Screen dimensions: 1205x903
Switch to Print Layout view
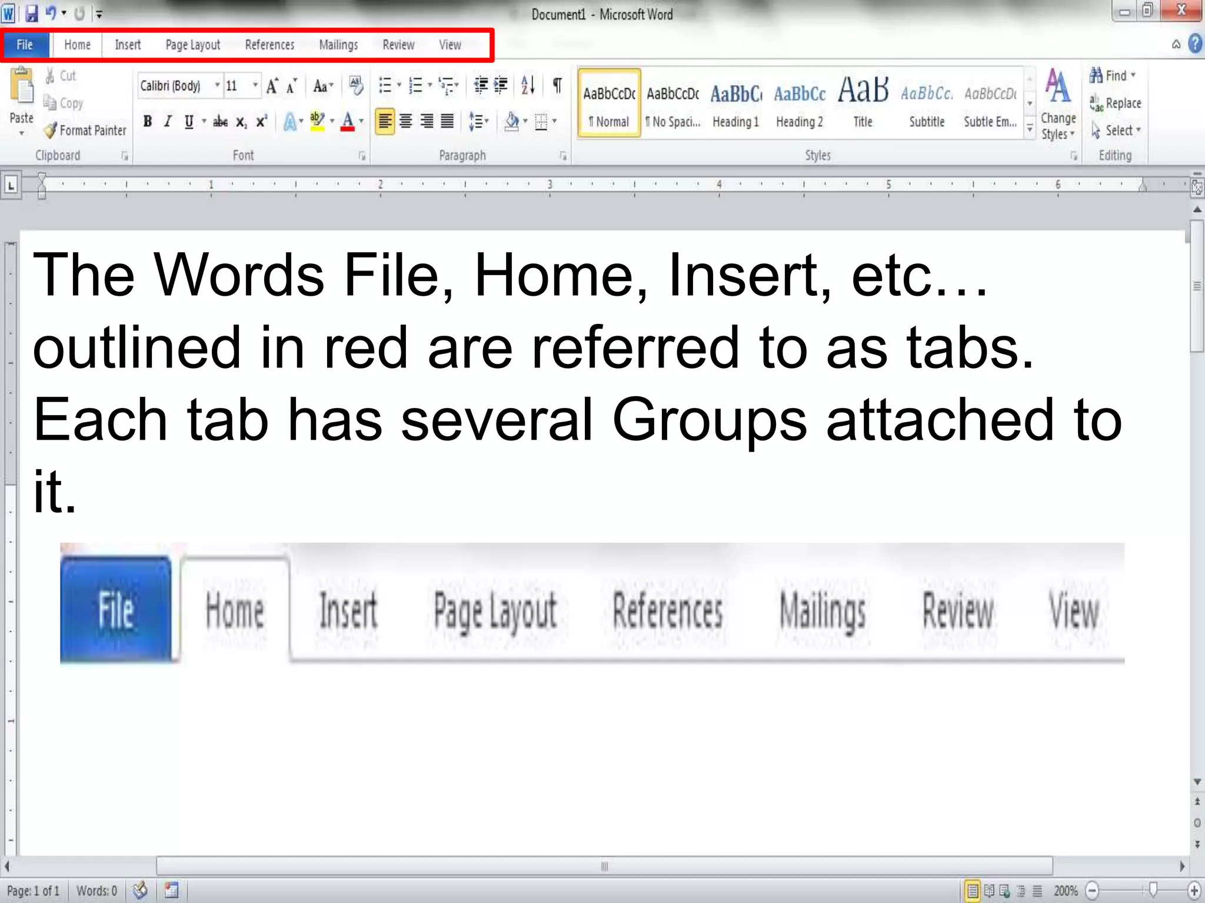click(973, 891)
